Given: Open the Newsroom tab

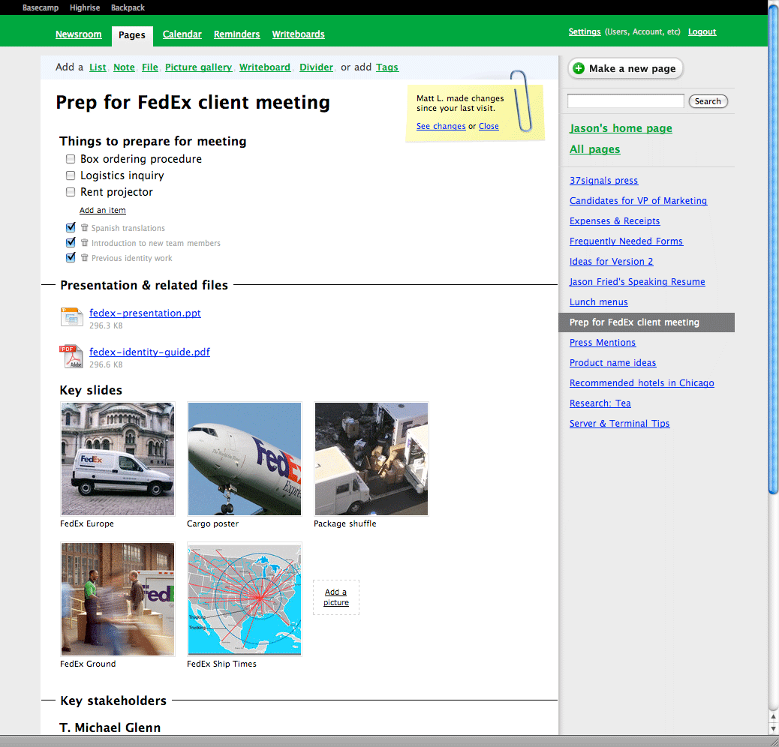Looking at the screenshot, I should pos(79,34).
